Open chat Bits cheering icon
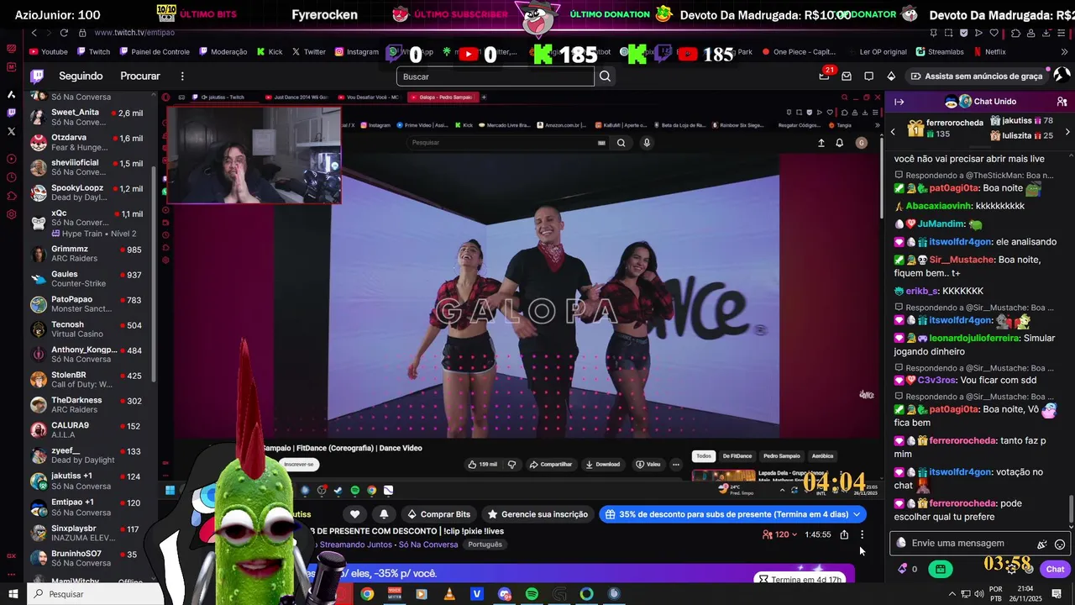The image size is (1075, 605). [x=1042, y=544]
